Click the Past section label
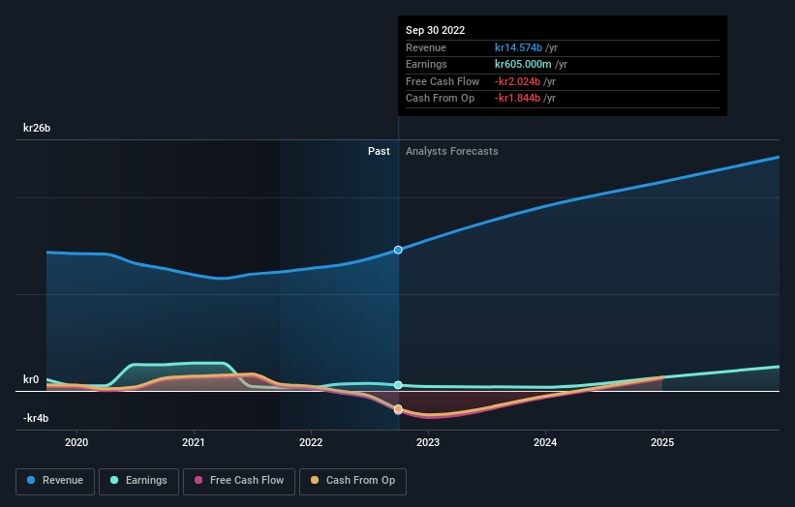Screen dimensions: 795x507 point(379,152)
